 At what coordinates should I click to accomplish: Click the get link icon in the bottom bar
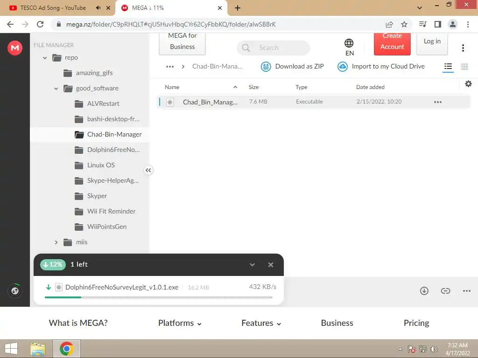445,291
